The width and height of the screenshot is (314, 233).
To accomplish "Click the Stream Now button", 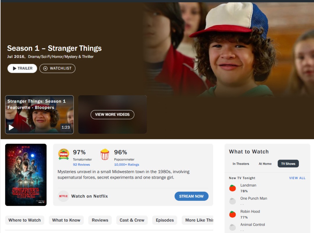I will tap(191, 196).
